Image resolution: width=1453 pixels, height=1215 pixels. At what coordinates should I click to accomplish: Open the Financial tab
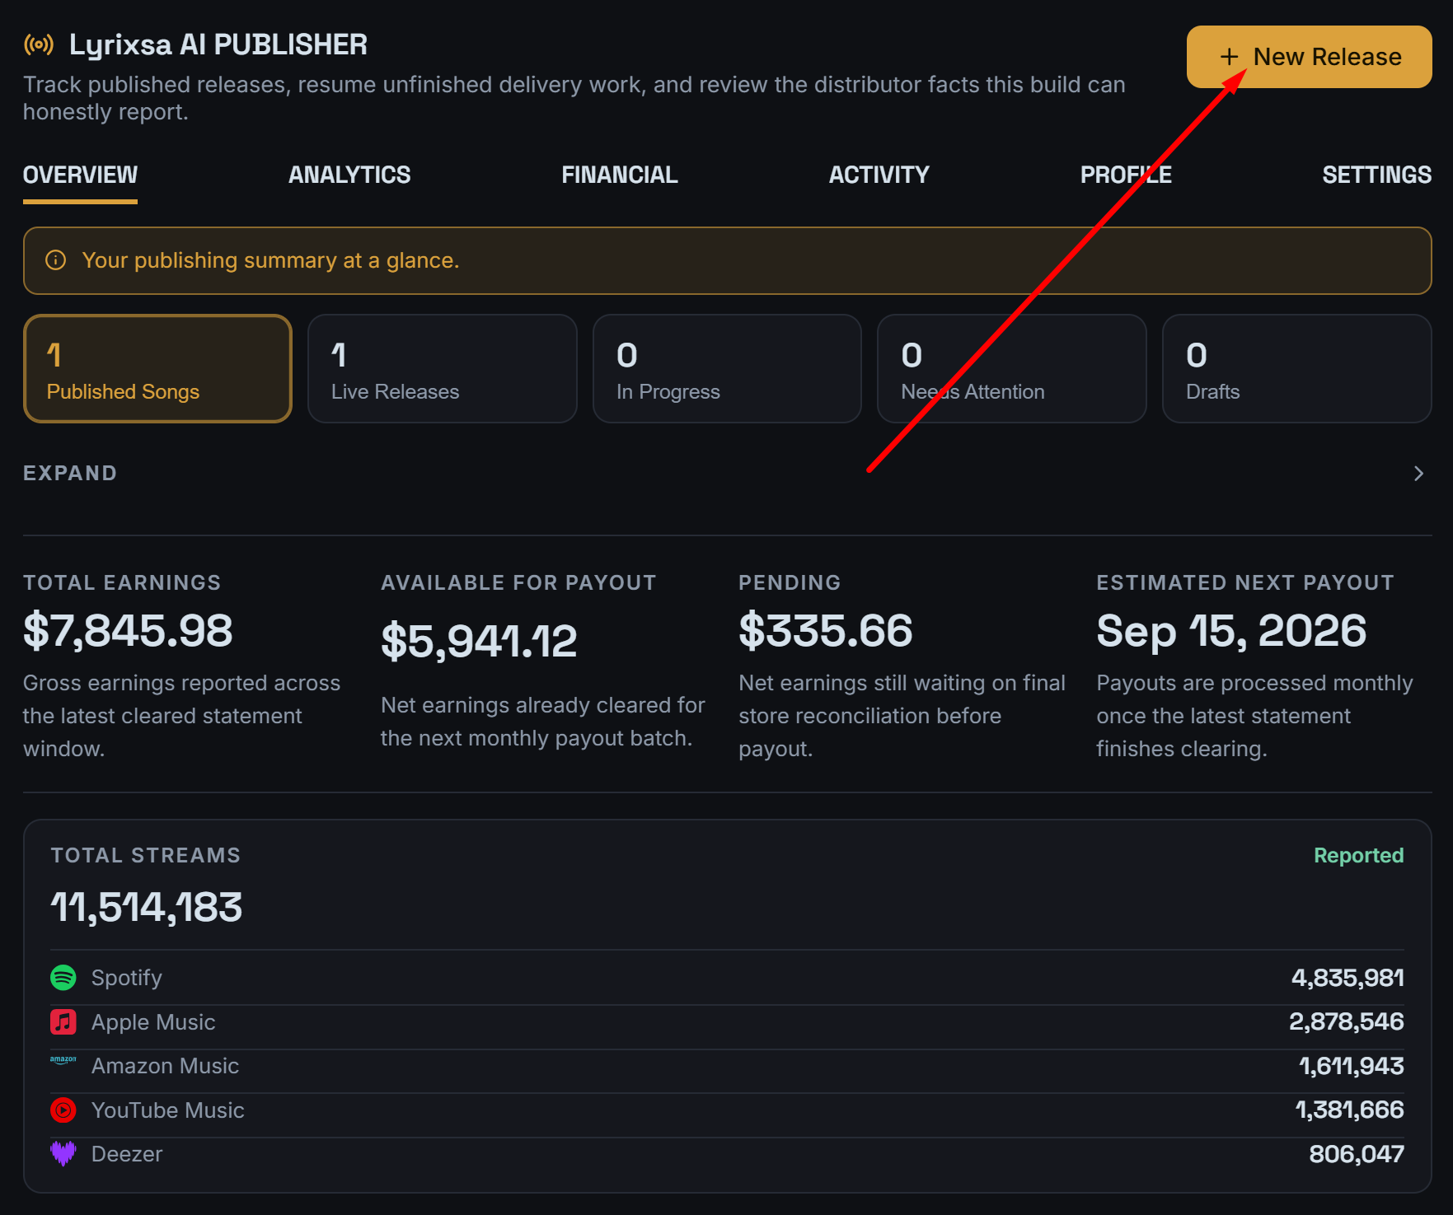tap(620, 175)
